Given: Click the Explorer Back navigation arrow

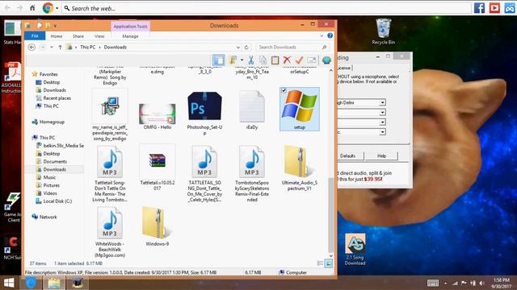Looking at the screenshot, I should click(x=32, y=47).
